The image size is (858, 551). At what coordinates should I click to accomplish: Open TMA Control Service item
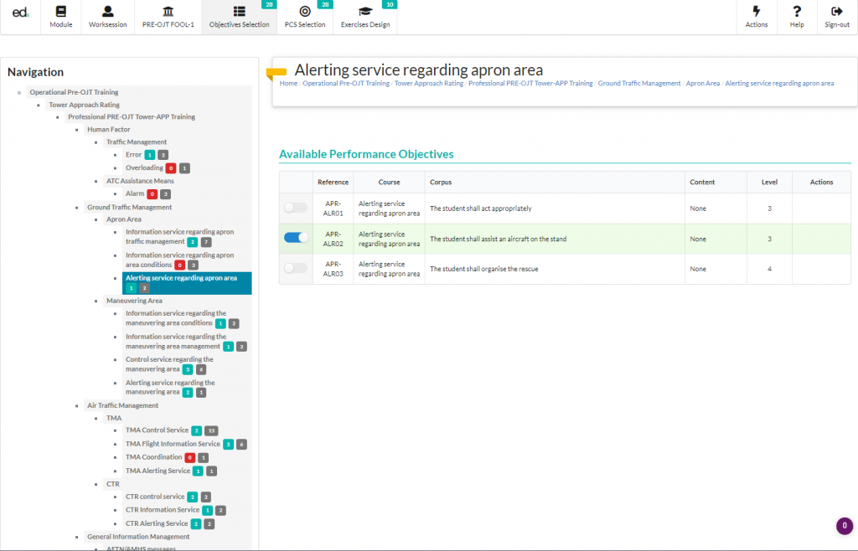157,430
